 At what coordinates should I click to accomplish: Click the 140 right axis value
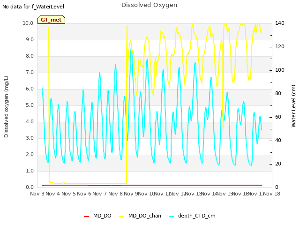280,23
